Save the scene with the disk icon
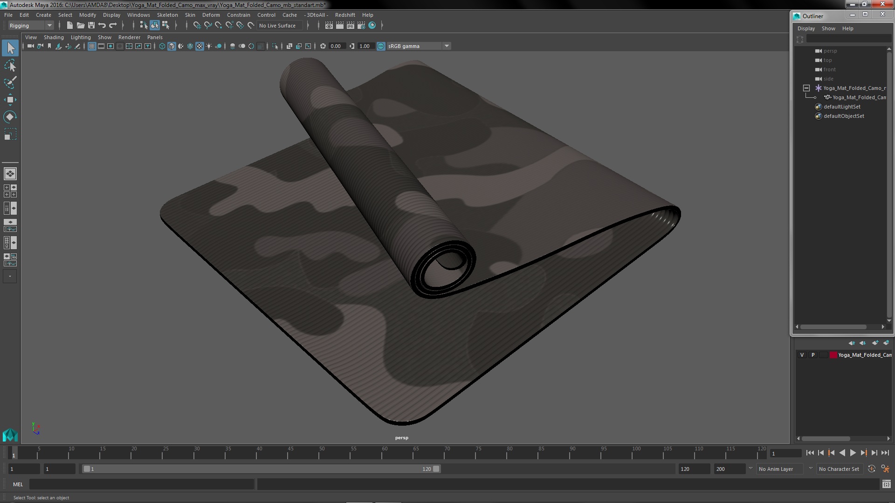 coord(91,26)
